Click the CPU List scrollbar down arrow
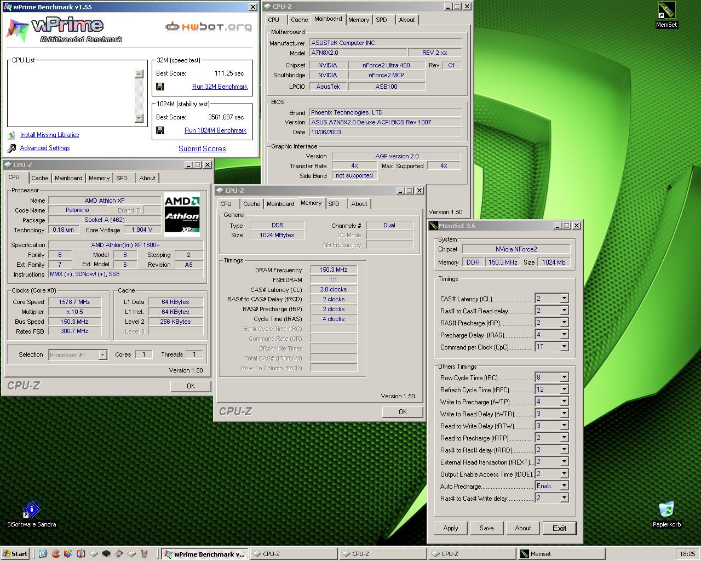Screen dimensions: 701x561 pos(139,118)
